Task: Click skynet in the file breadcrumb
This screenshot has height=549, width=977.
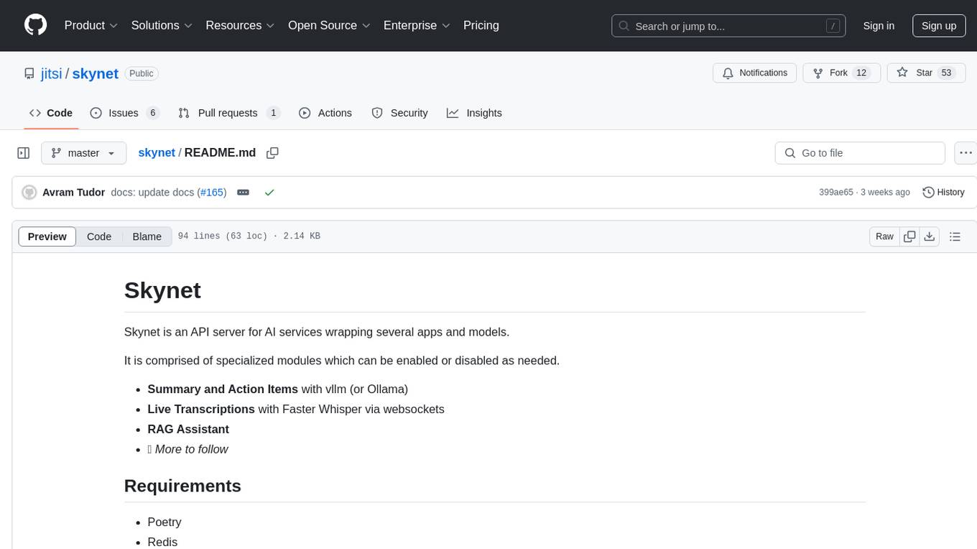Action: [x=157, y=152]
